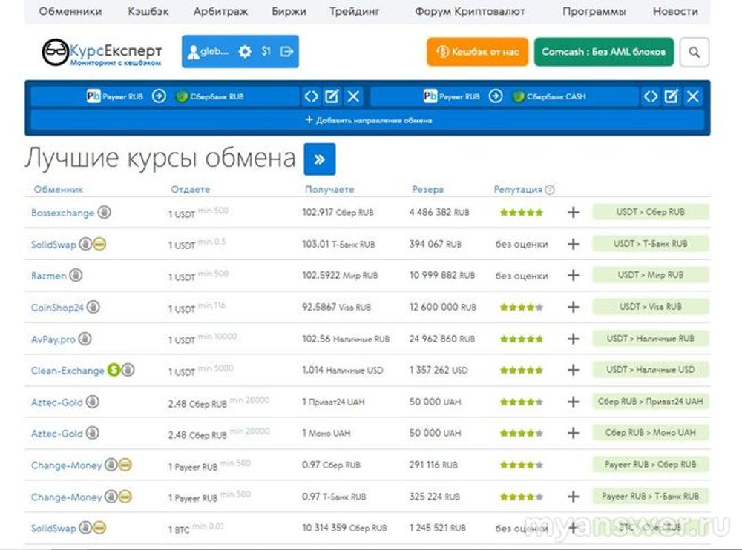Click the plus icon in Bossexchange row
This screenshot has height=550, width=742.
573,213
